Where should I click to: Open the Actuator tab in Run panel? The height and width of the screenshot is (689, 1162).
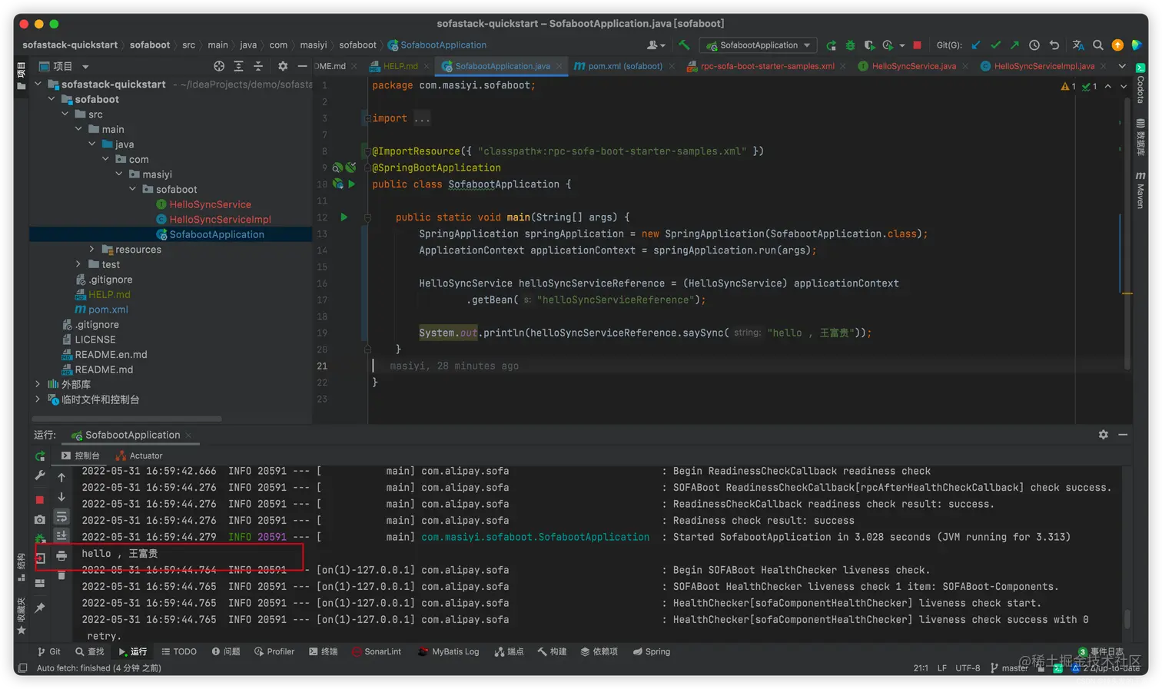[x=139, y=456]
